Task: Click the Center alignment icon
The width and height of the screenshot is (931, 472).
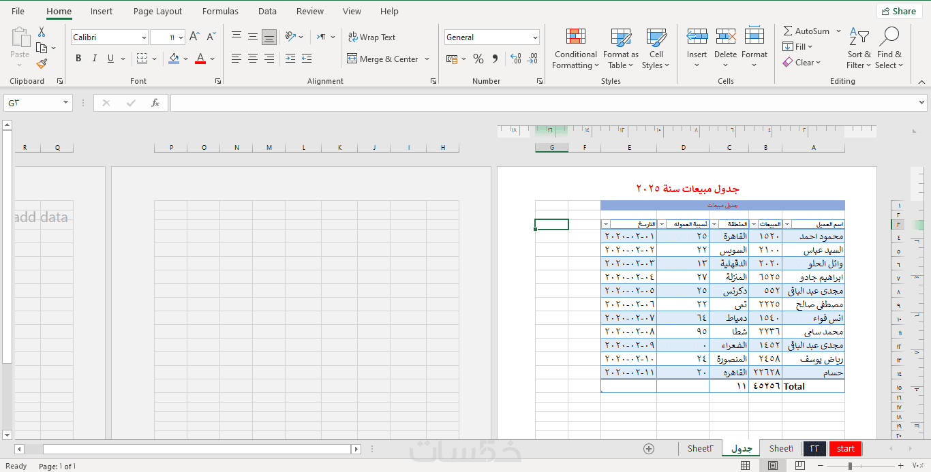Action: [253, 59]
